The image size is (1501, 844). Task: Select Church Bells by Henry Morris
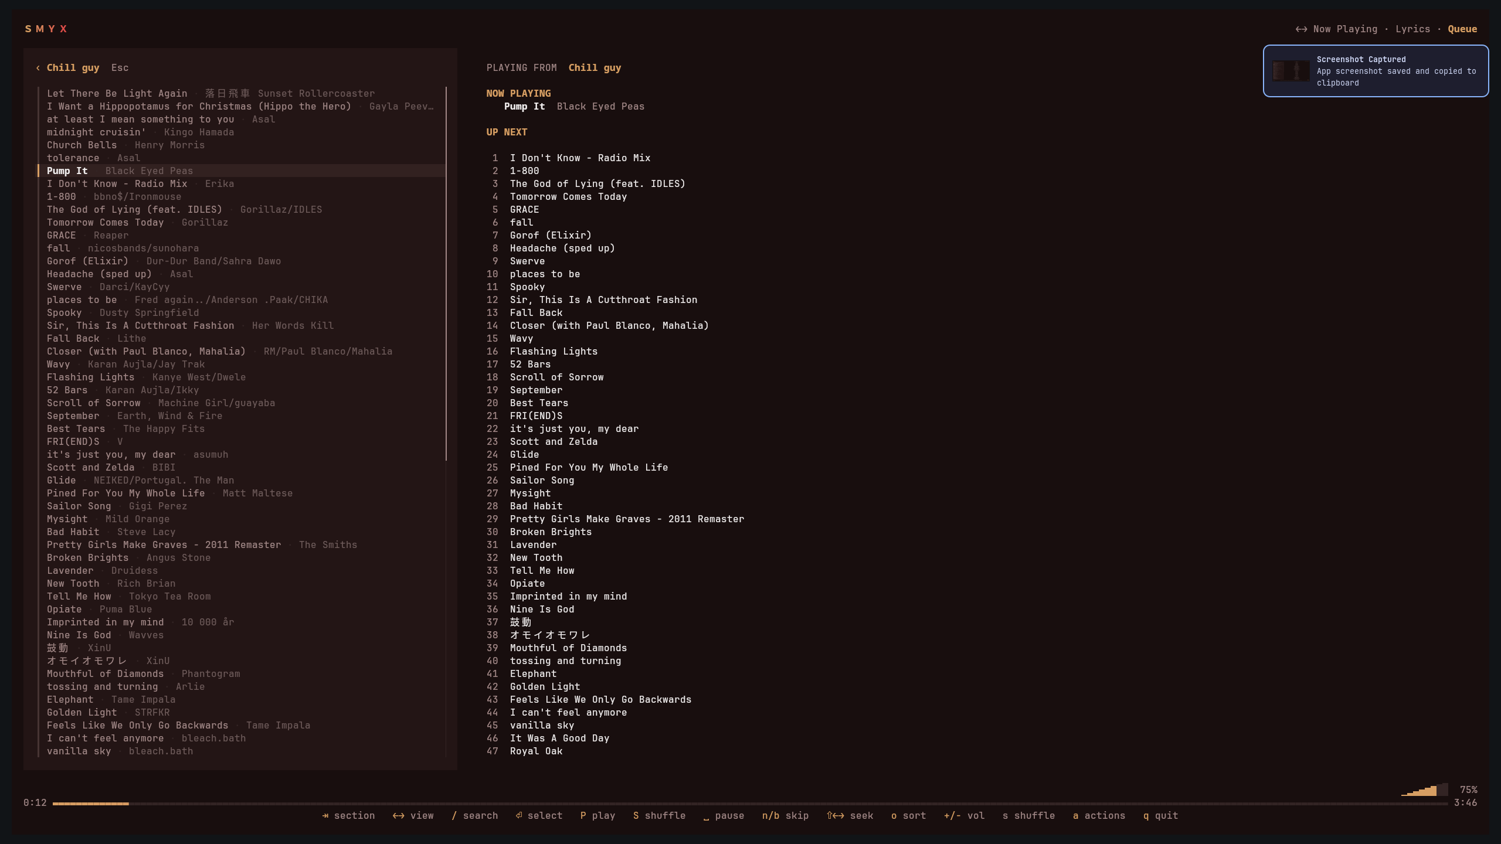pos(242,145)
